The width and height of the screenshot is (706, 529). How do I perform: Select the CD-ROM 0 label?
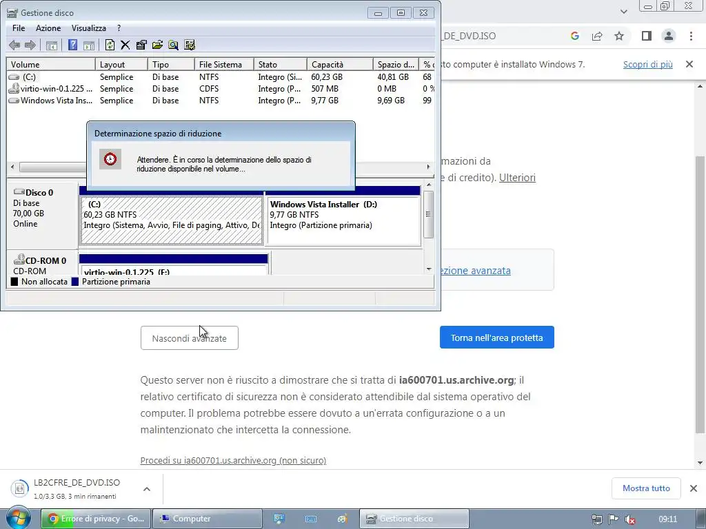point(42,264)
